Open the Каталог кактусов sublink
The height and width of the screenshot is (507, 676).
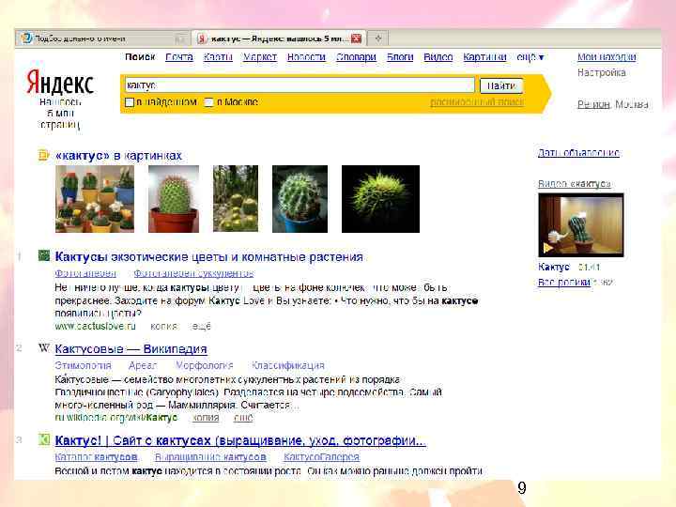click(x=96, y=457)
